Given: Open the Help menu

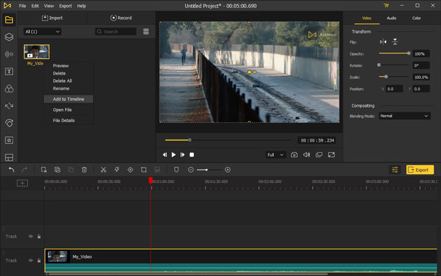Looking at the screenshot, I should point(81,6).
